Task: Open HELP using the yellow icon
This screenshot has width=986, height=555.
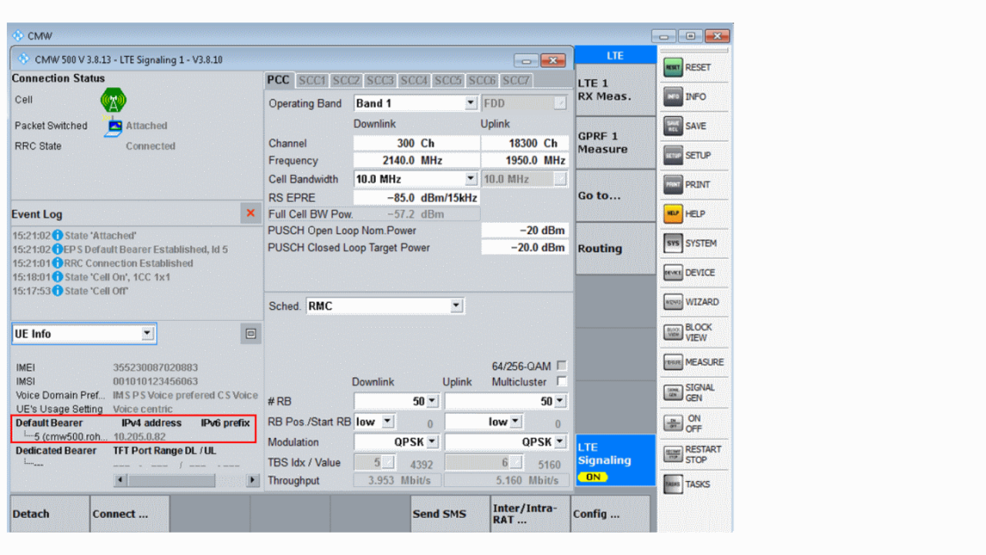Action: pos(672,214)
